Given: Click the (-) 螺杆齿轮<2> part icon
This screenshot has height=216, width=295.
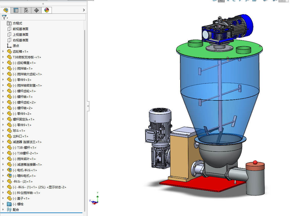Looking at the screenshot, I should coord(9,102).
